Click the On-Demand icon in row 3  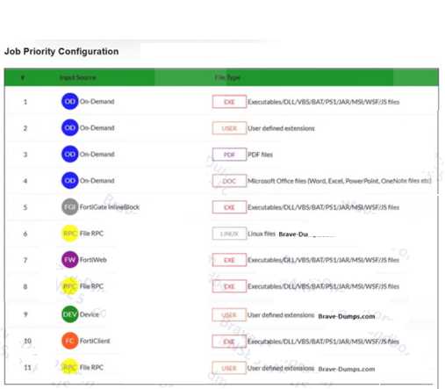(x=70, y=154)
